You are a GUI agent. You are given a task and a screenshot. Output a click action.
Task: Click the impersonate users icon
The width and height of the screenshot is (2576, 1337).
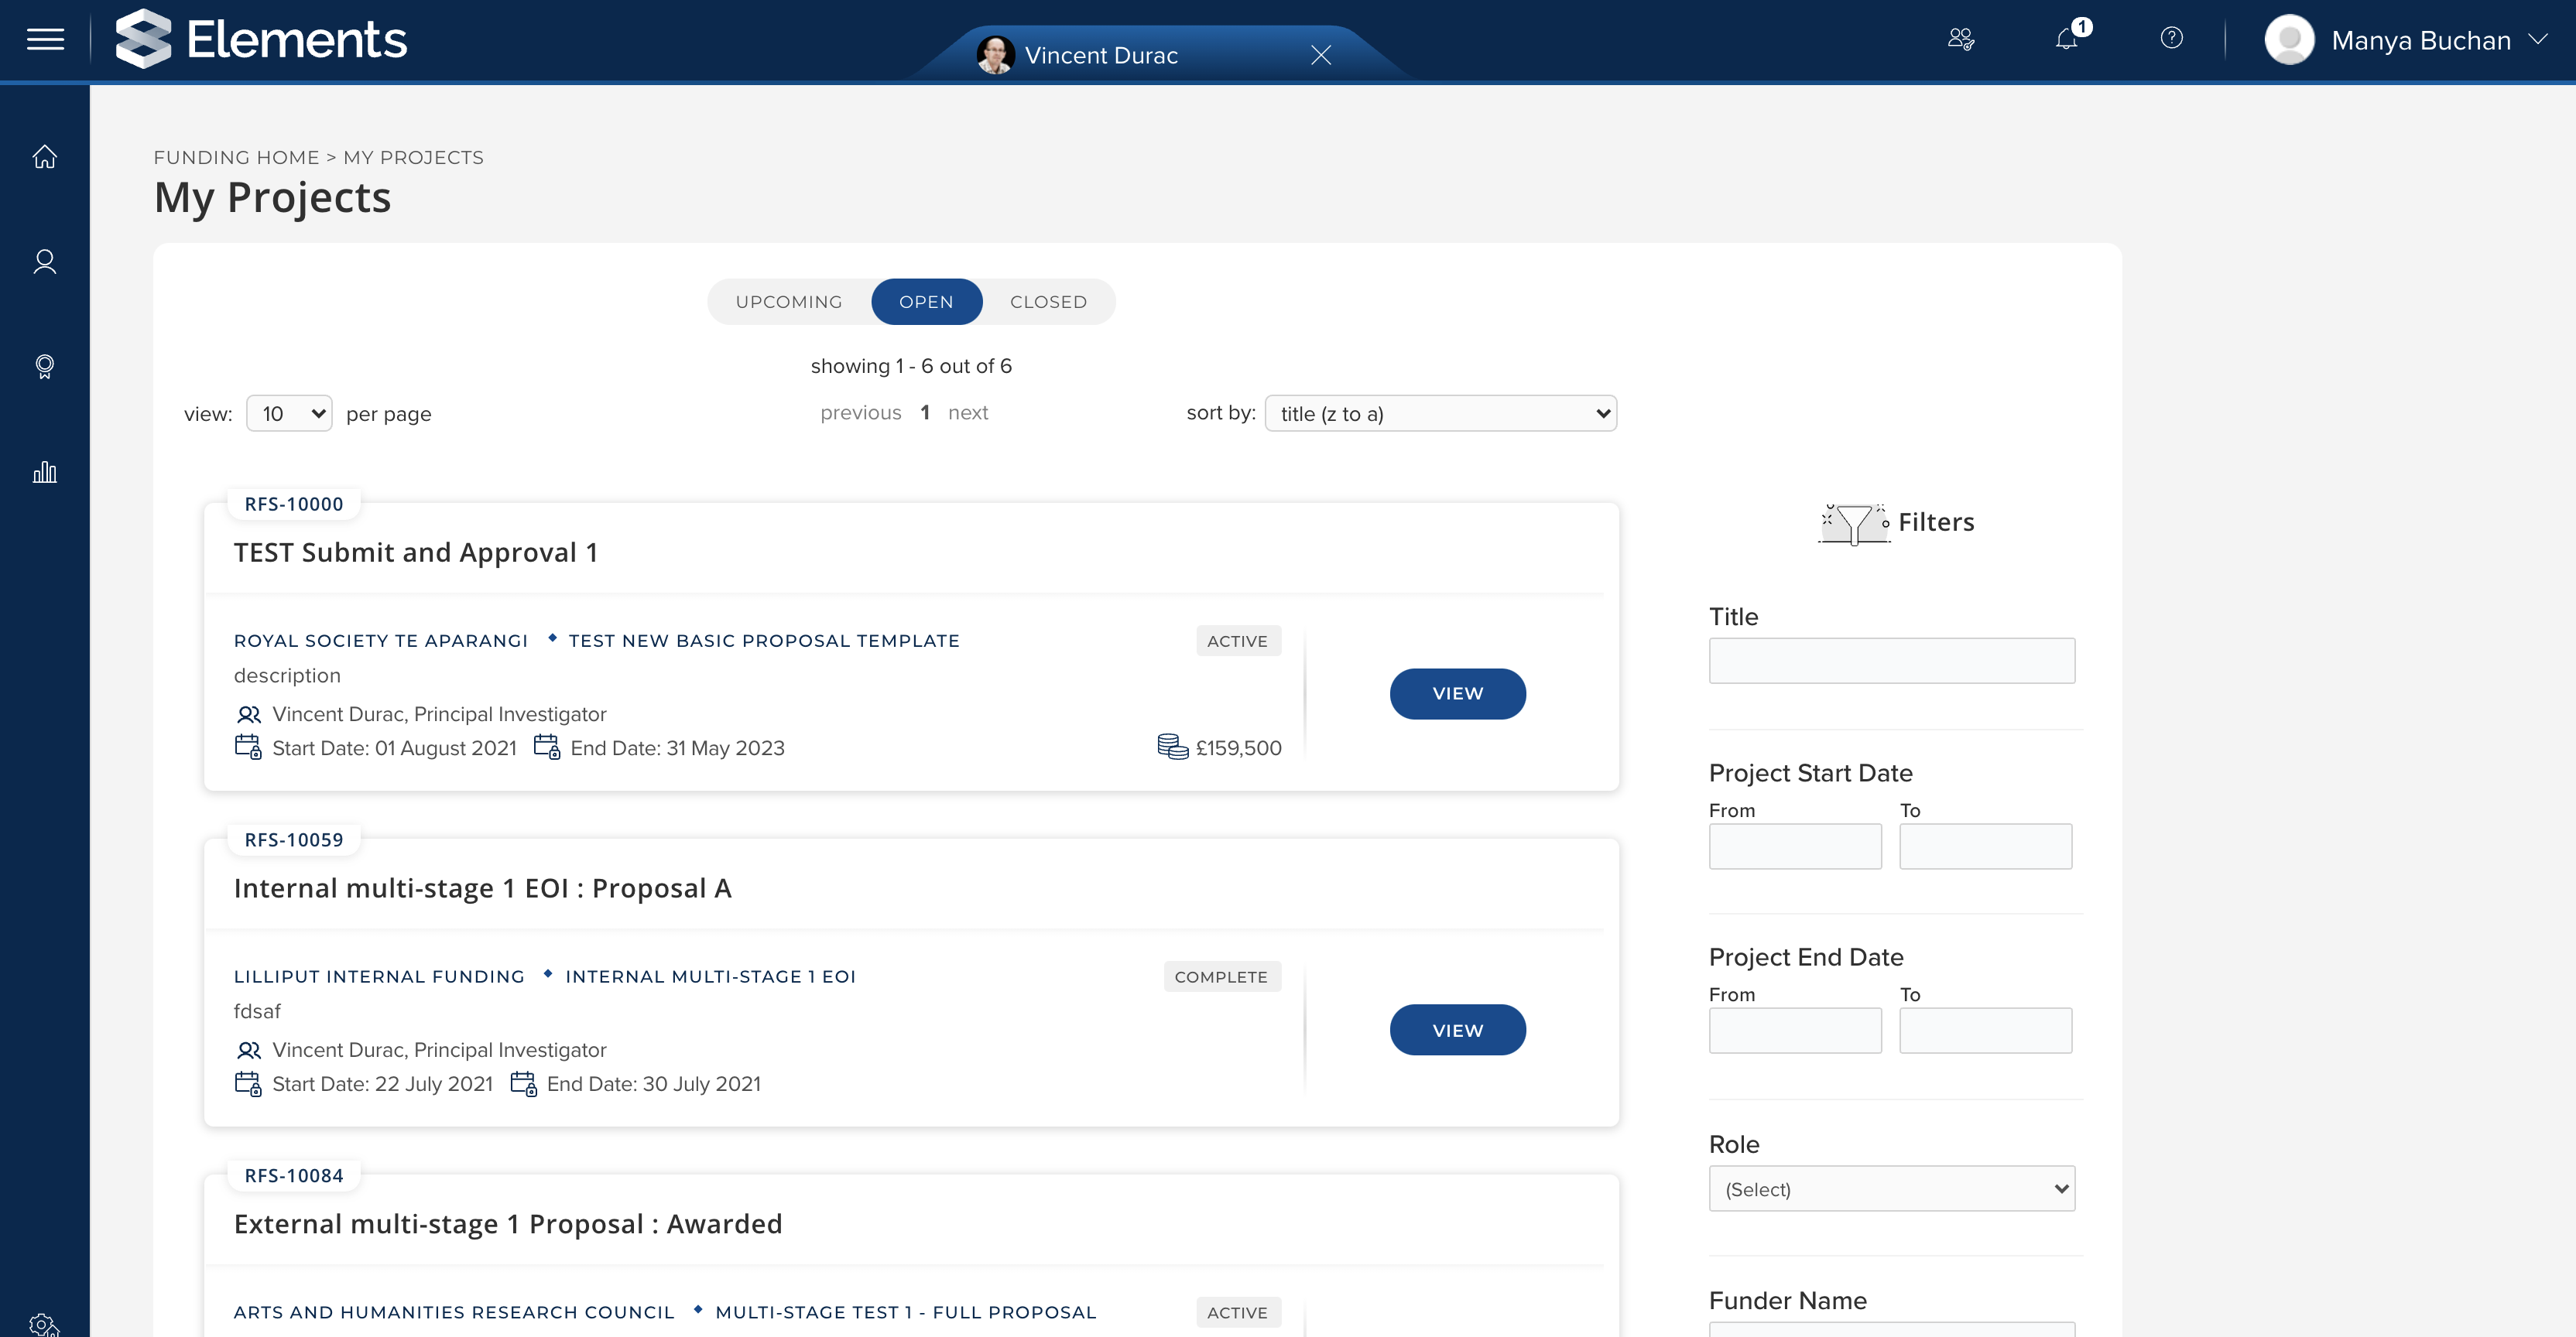point(1961,39)
